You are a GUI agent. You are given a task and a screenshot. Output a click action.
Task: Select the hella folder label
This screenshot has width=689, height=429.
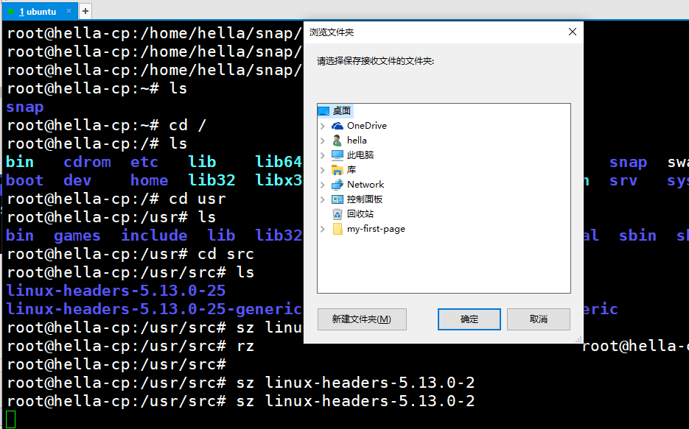click(x=357, y=141)
